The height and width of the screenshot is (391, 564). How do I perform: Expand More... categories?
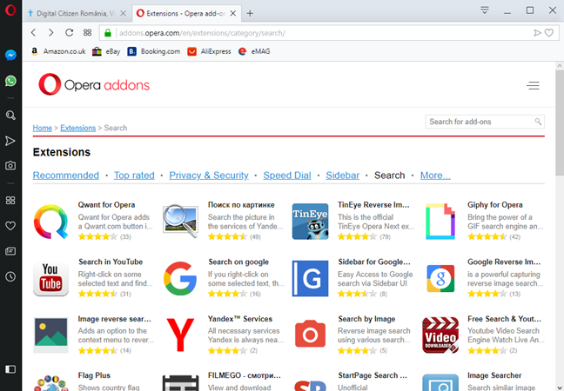click(435, 176)
